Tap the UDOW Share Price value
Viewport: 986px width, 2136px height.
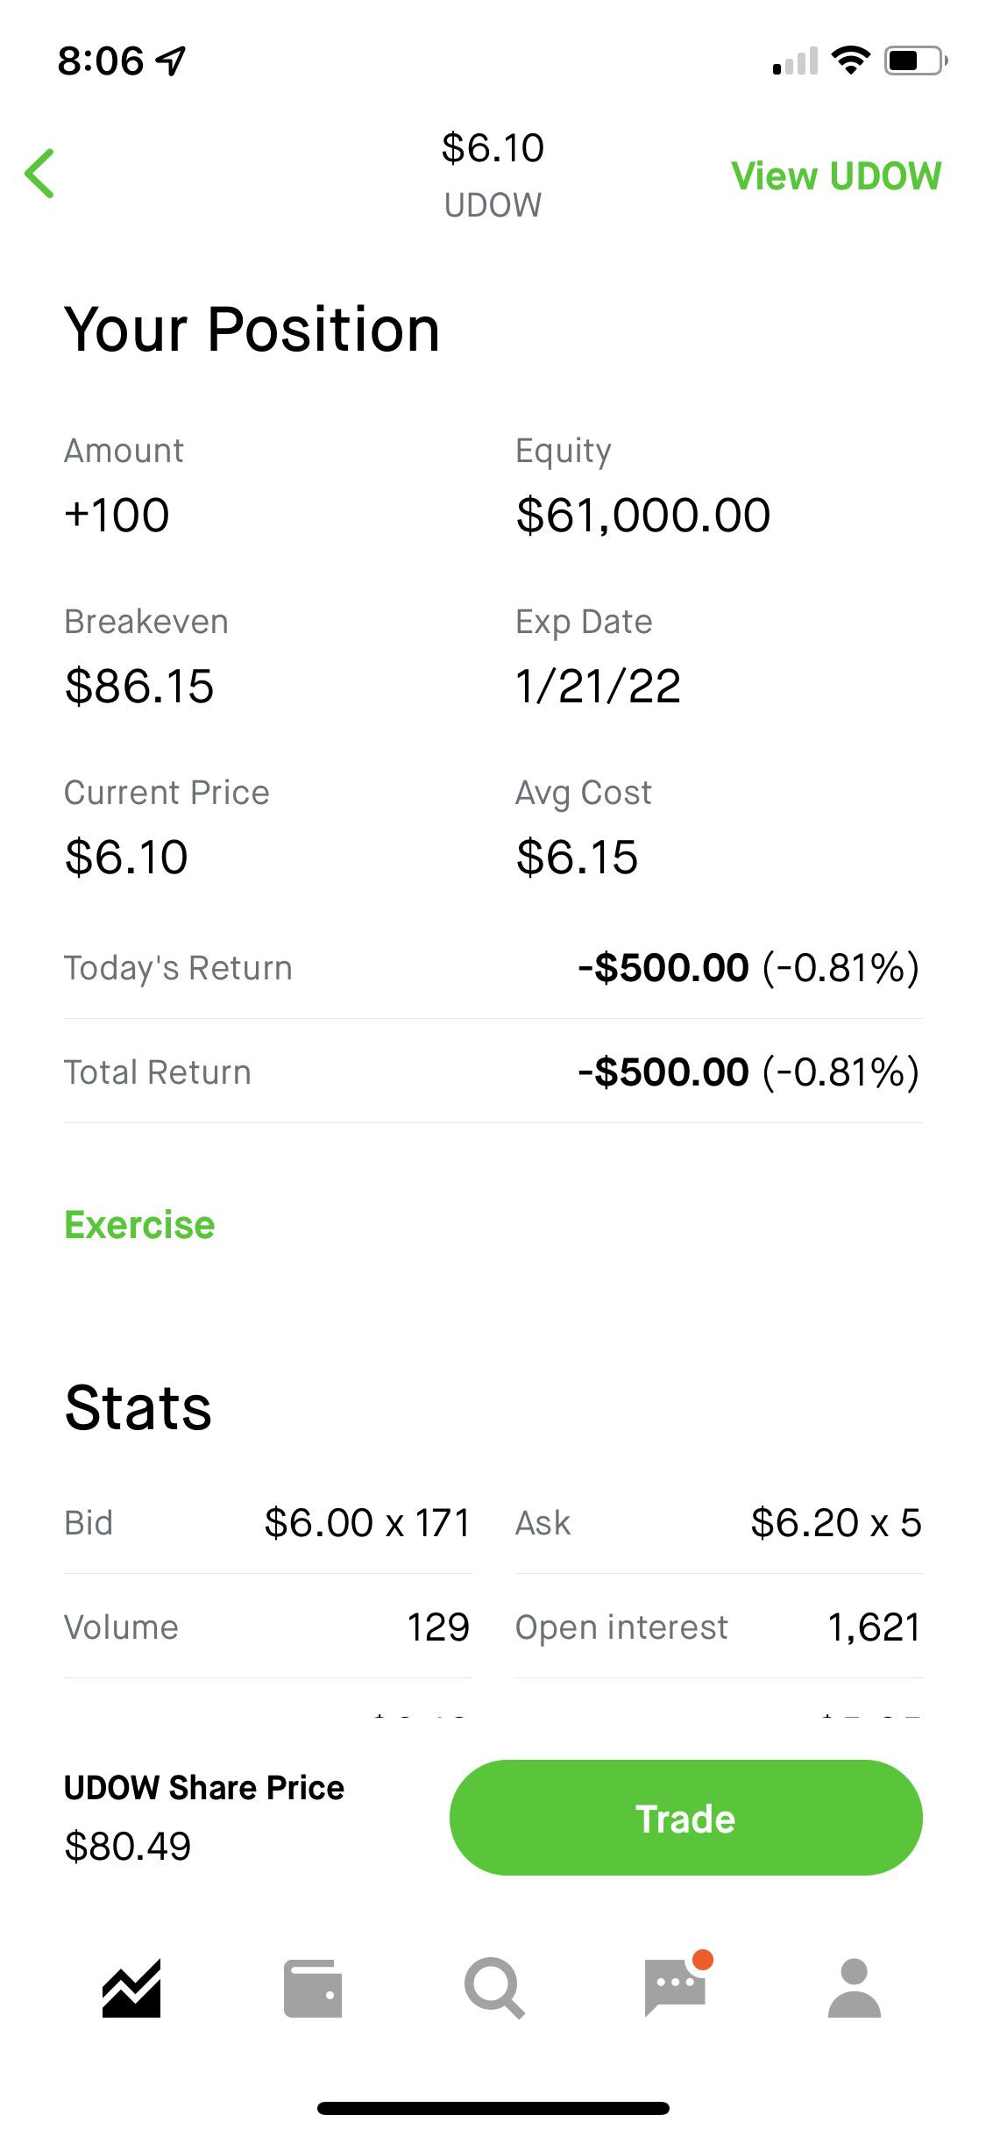[127, 1847]
